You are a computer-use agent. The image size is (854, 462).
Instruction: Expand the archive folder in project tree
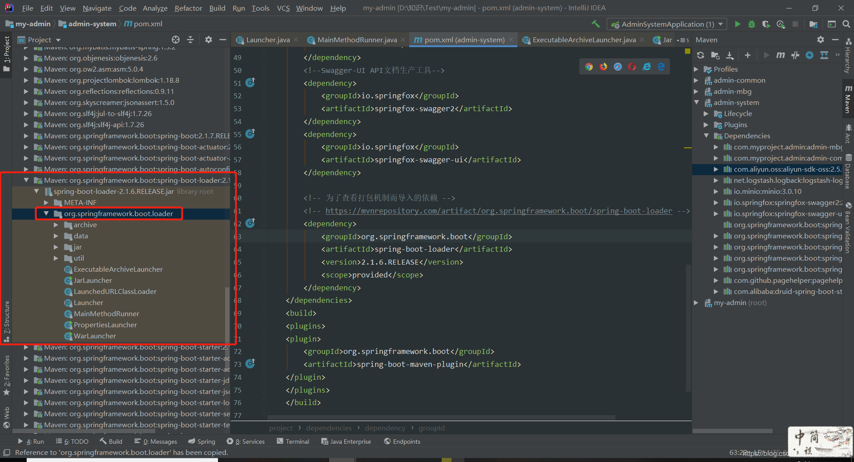click(56, 225)
